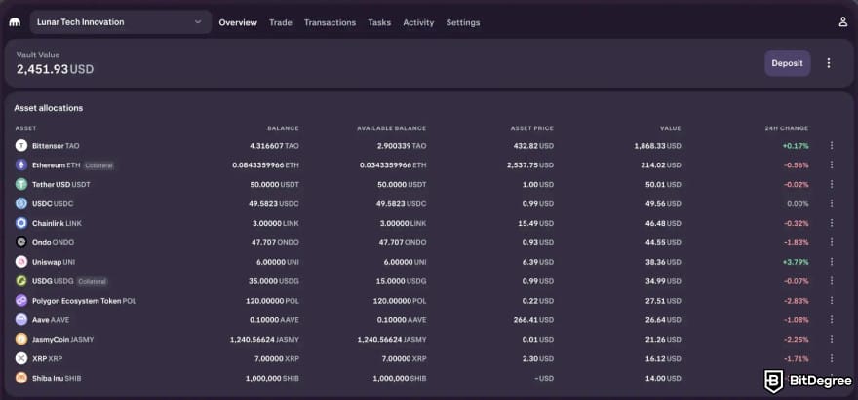Viewport: 858px width, 400px height.
Task: Click Bittensor 24h change +0.17%
Action: 795,146
